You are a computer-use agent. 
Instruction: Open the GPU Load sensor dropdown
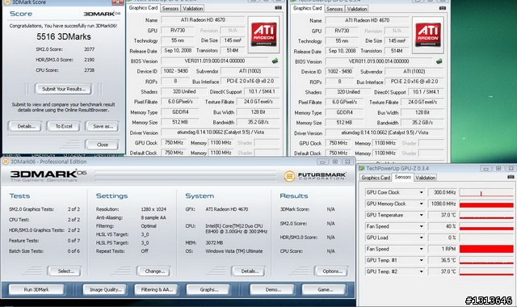coord(421,238)
